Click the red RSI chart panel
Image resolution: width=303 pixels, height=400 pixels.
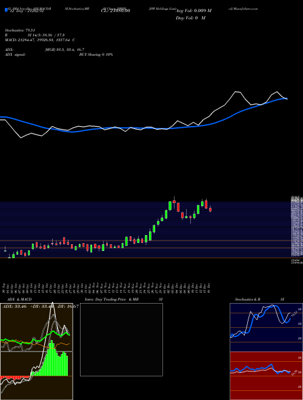(x=266, y=376)
